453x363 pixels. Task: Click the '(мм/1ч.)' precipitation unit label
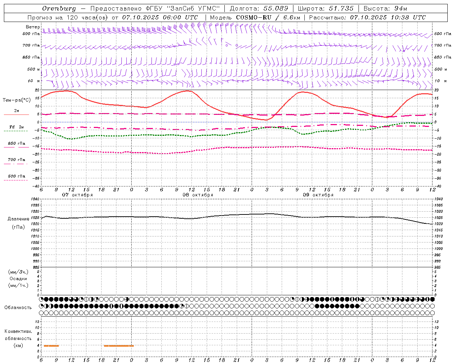(18, 285)
